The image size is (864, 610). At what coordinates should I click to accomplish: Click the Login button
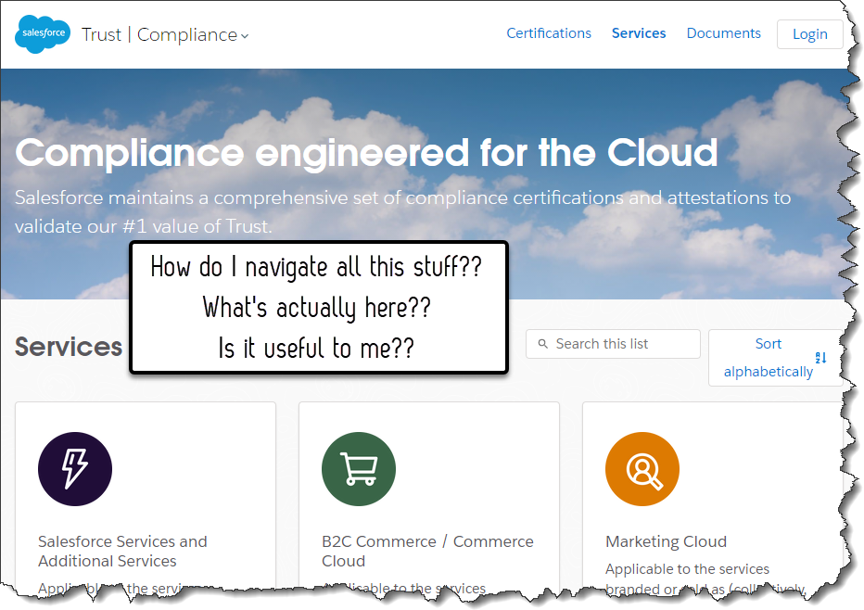(x=809, y=34)
